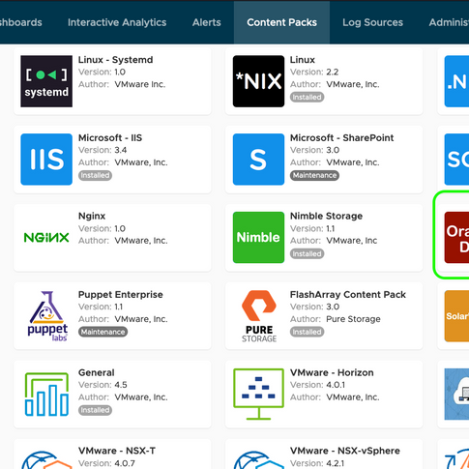
Task: Go to the Alerts tab
Action: pyautogui.click(x=207, y=22)
